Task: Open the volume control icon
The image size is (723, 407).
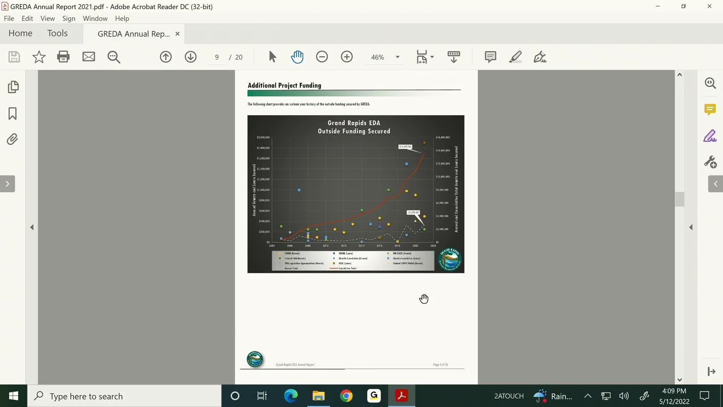Action: click(624, 396)
